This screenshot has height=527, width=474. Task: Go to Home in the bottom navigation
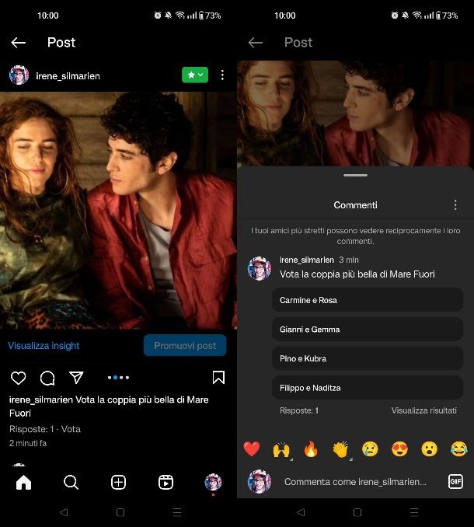coord(23,482)
